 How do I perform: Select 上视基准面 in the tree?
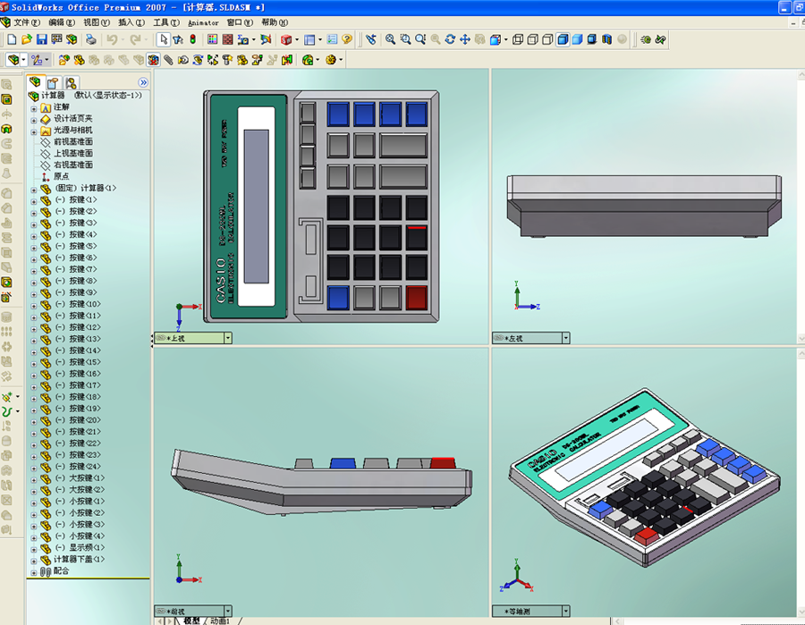click(73, 154)
